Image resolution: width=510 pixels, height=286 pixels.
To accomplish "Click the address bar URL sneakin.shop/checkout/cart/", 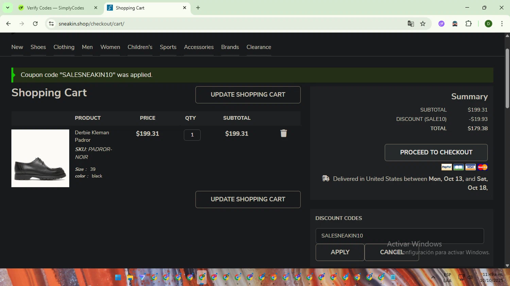I will click(x=91, y=24).
